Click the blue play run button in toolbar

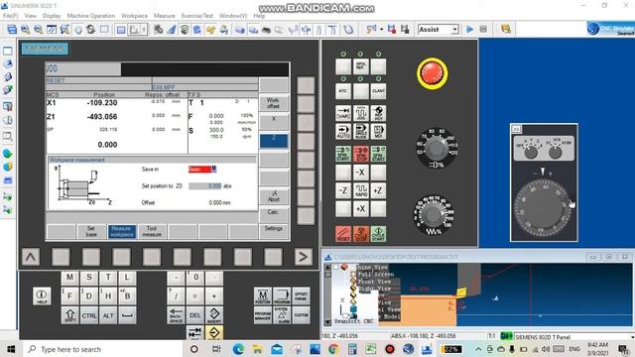[x=469, y=29]
